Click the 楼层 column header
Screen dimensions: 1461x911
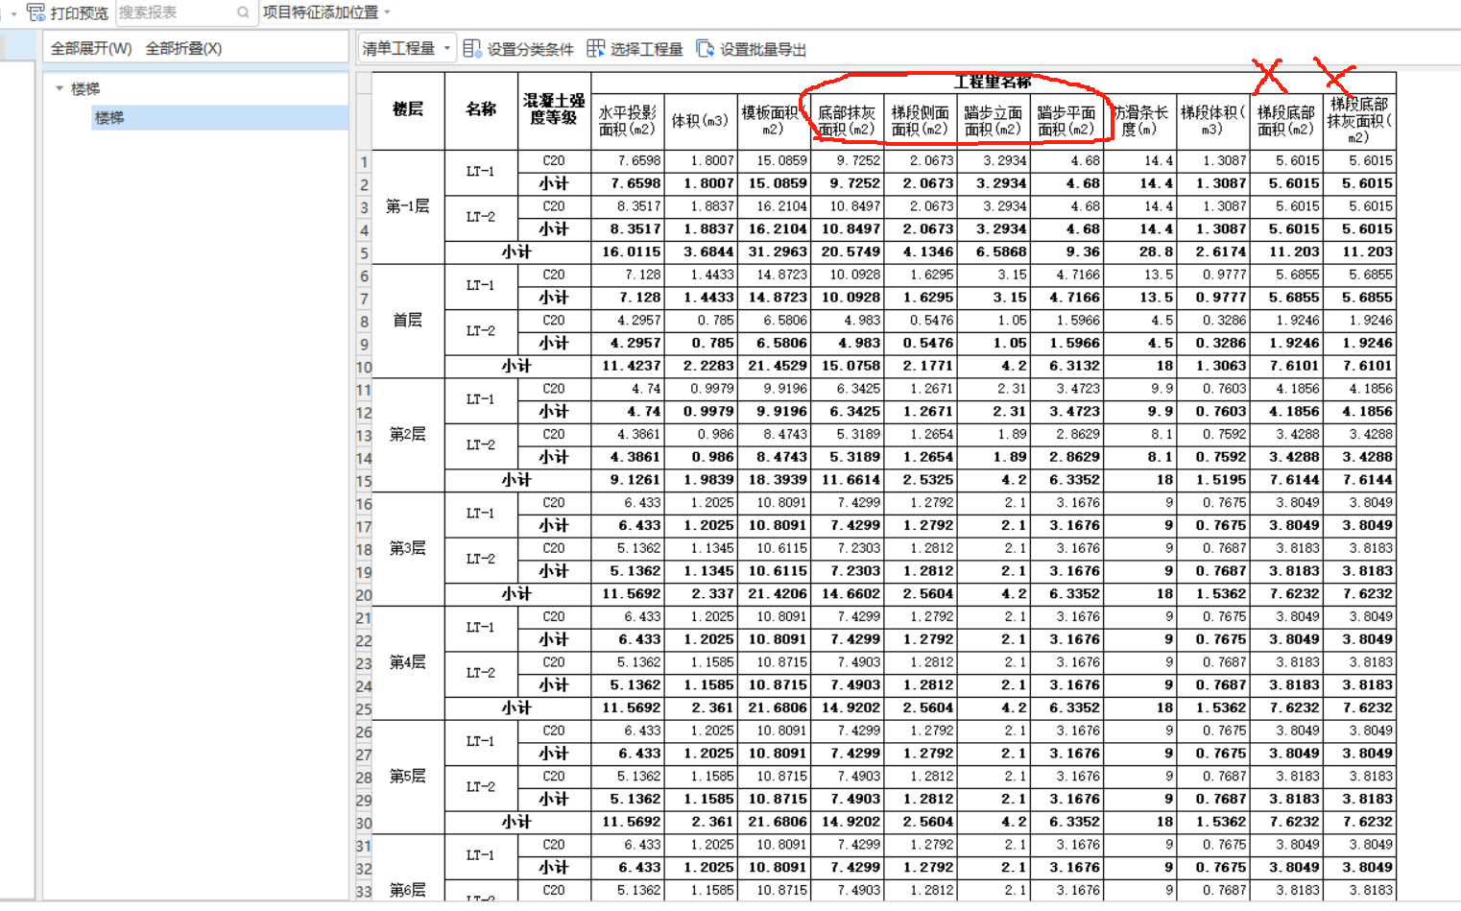[x=408, y=110]
